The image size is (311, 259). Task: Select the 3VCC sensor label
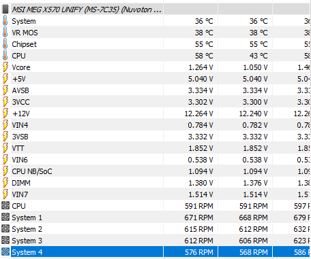coord(20,102)
